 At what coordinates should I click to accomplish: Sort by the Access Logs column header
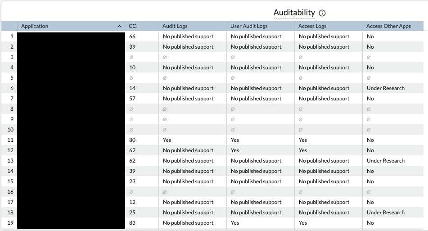(x=312, y=26)
